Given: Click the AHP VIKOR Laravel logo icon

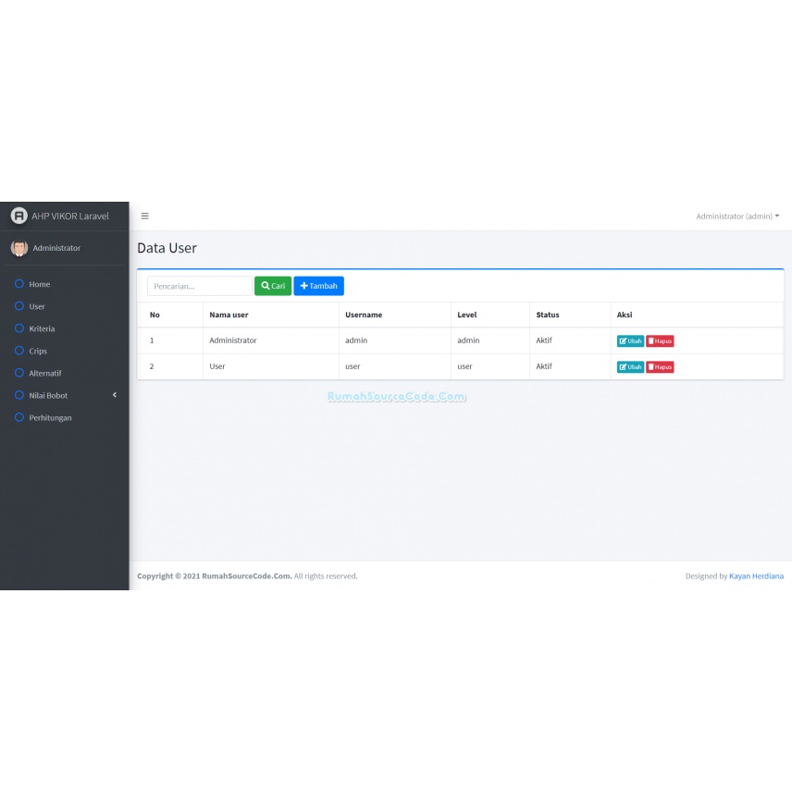Looking at the screenshot, I should tap(19, 216).
